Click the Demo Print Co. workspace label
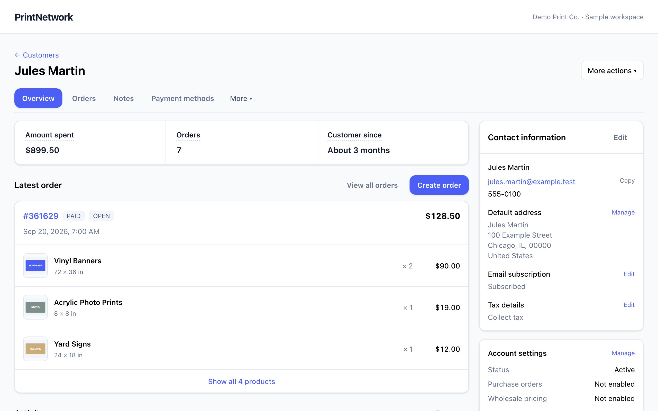The height and width of the screenshot is (411, 658). click(x=588, y=17)
